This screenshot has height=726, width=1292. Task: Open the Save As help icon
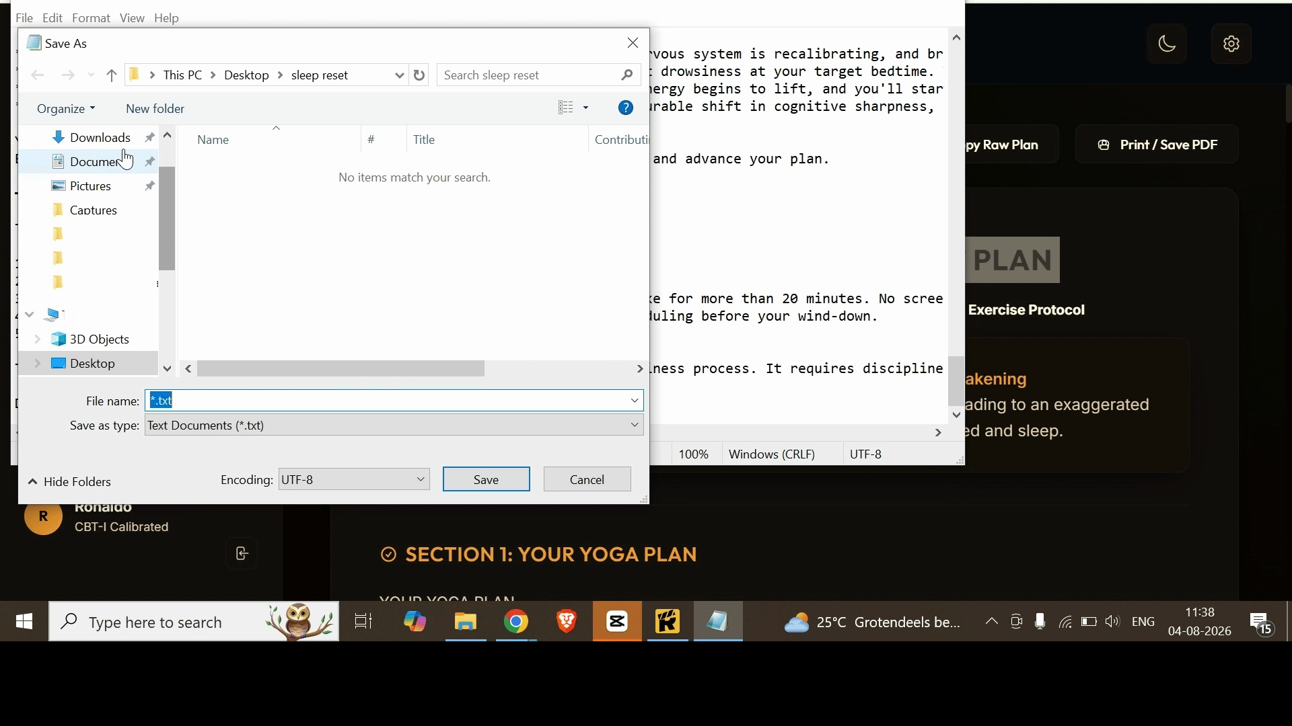625,108
